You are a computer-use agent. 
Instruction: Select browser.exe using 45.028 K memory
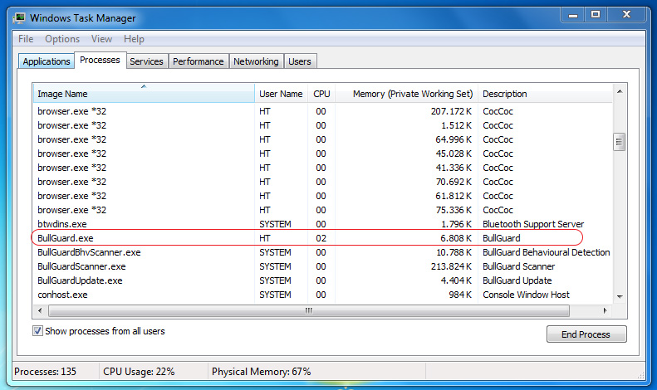pyautogui.click(x=322, y=154)
